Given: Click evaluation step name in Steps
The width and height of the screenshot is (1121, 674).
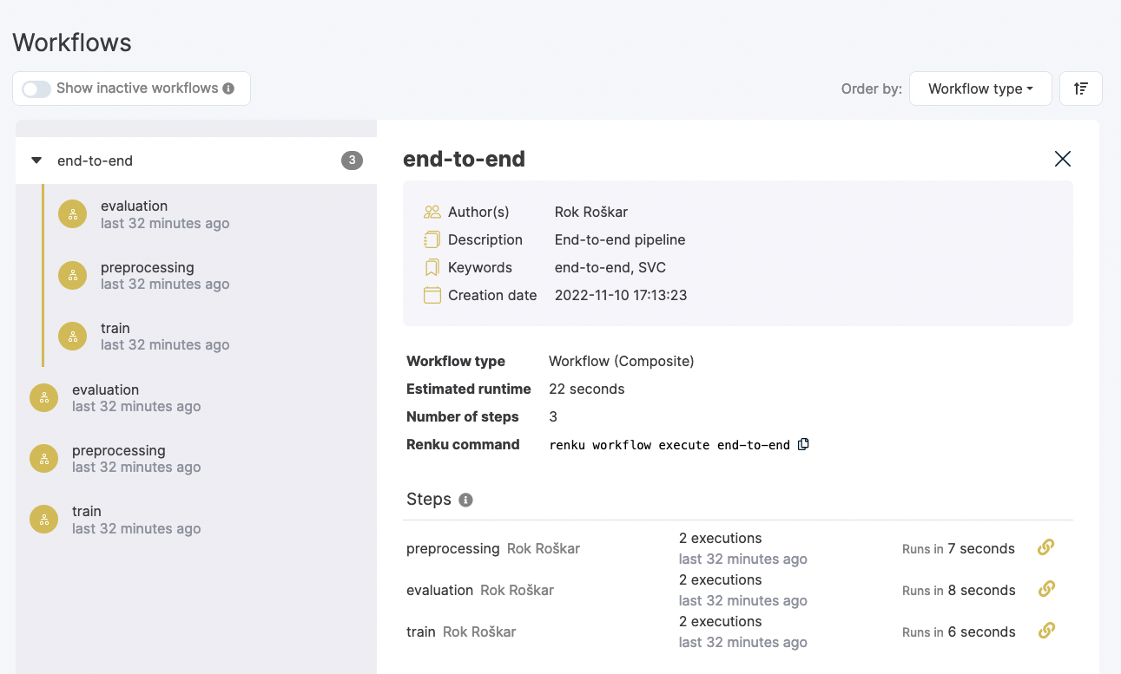Looking at the screenshot, I should click(439, 590).
